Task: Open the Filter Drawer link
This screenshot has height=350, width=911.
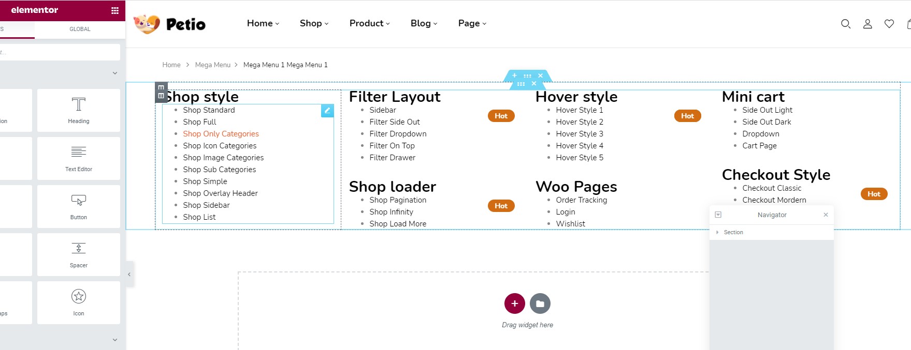Action: 392,158
